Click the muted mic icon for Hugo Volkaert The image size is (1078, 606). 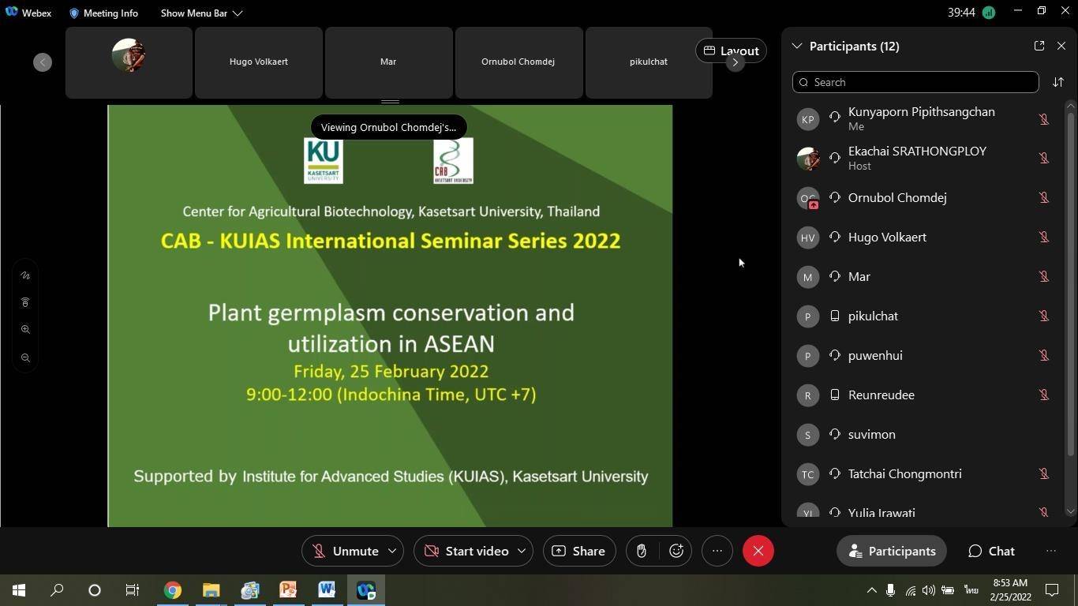(x=1043, y=237)
